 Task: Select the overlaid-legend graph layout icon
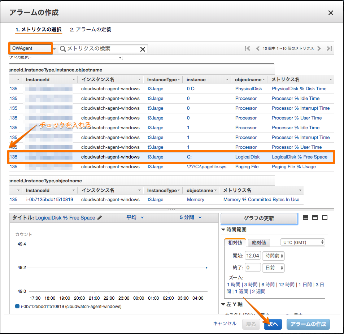[x=315, y=217]
